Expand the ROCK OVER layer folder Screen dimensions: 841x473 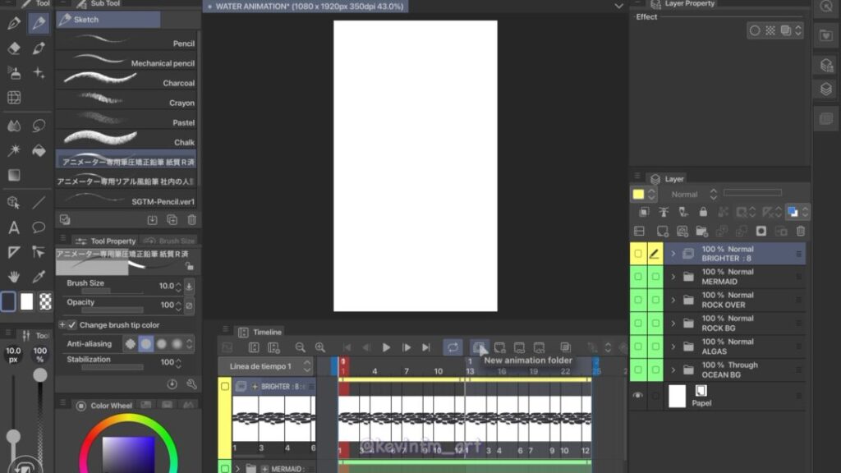point(673,300)
